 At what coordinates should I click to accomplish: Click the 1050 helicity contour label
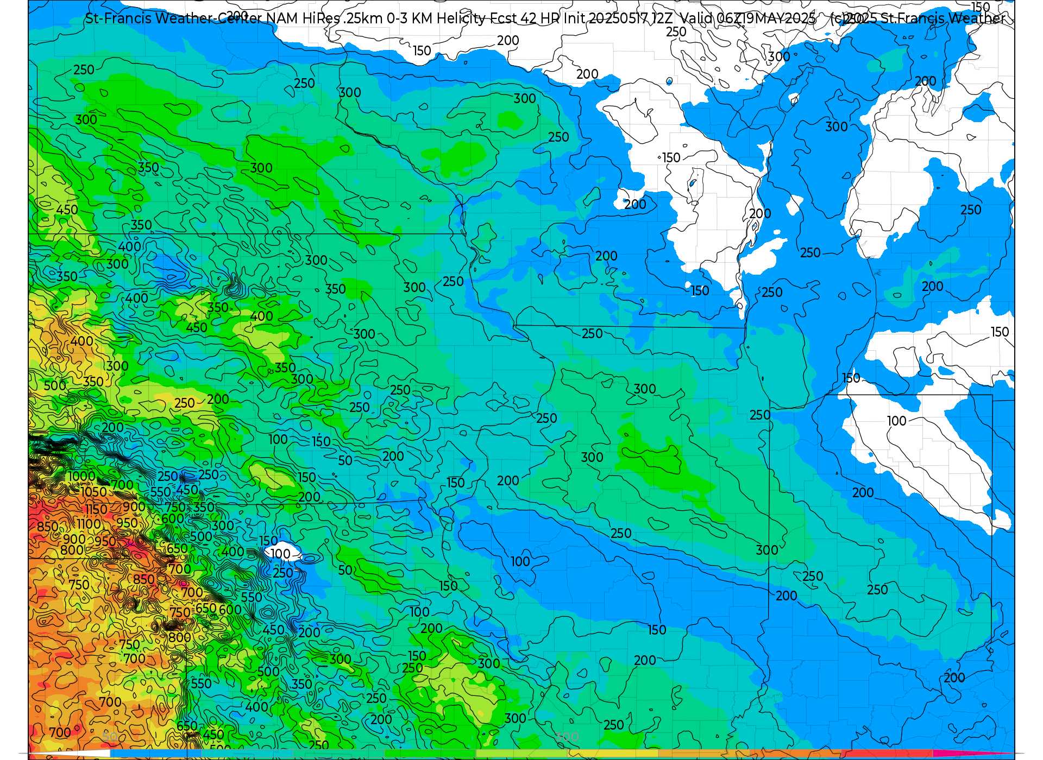93,492
